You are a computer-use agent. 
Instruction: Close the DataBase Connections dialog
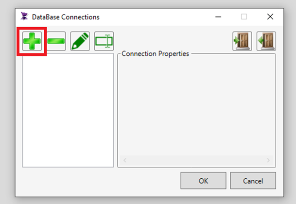pos(270,17)
